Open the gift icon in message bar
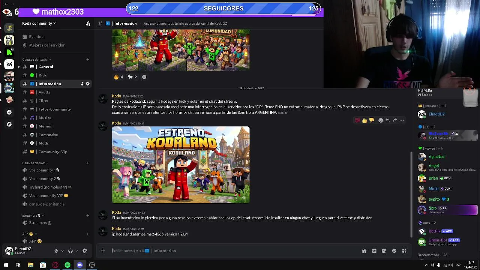The image size is (480, 270). click(x=364, y=251)
